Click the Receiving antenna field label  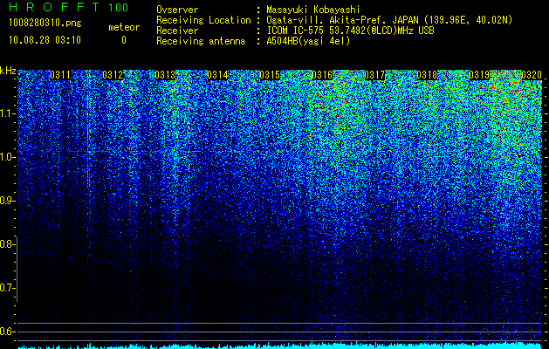tap(201, 41)
